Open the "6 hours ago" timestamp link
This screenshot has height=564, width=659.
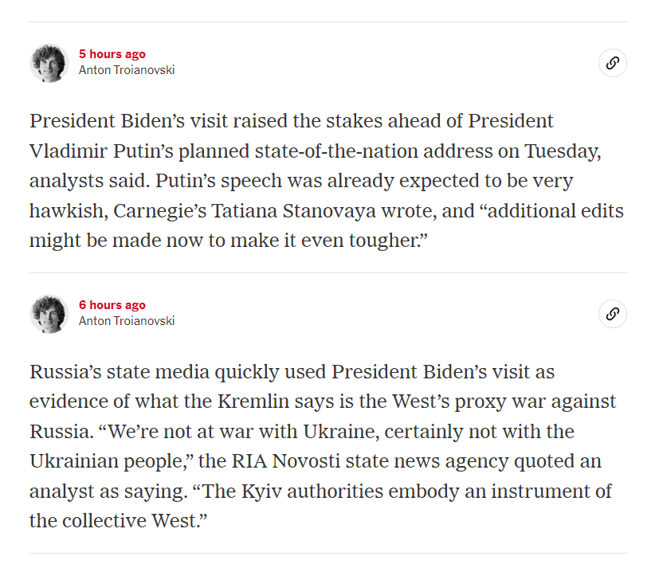[112, 305]
